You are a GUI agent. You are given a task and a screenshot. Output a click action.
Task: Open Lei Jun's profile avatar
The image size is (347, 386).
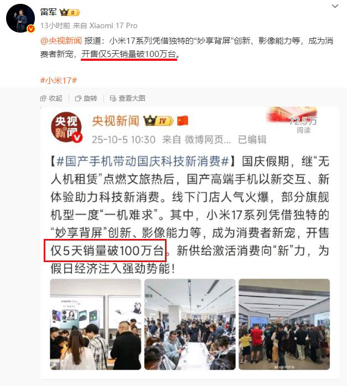point(20,18)
